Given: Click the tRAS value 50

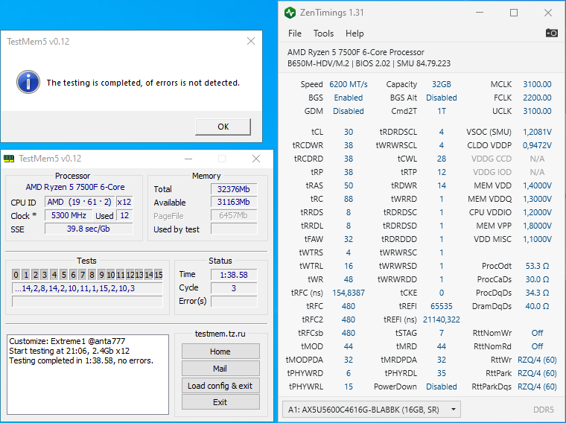Looking at the screenshot, I should [x=349, y=185].
